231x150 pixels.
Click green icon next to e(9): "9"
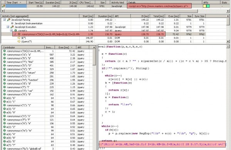click(x=4, y=112)
